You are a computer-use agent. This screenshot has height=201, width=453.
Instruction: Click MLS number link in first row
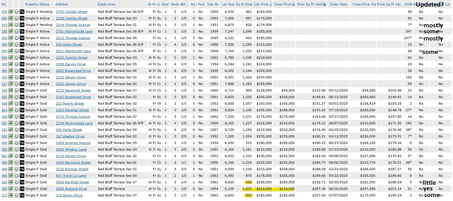(4, 12)
